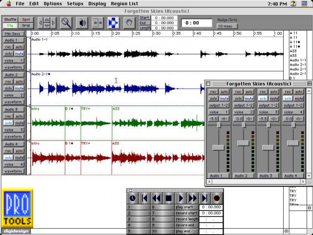The height and width of the screenshot is (235, 313).
Task: Open the Nudge/Grid 10 msec popup
Action: pyautogui.click(x=227, y=26)
